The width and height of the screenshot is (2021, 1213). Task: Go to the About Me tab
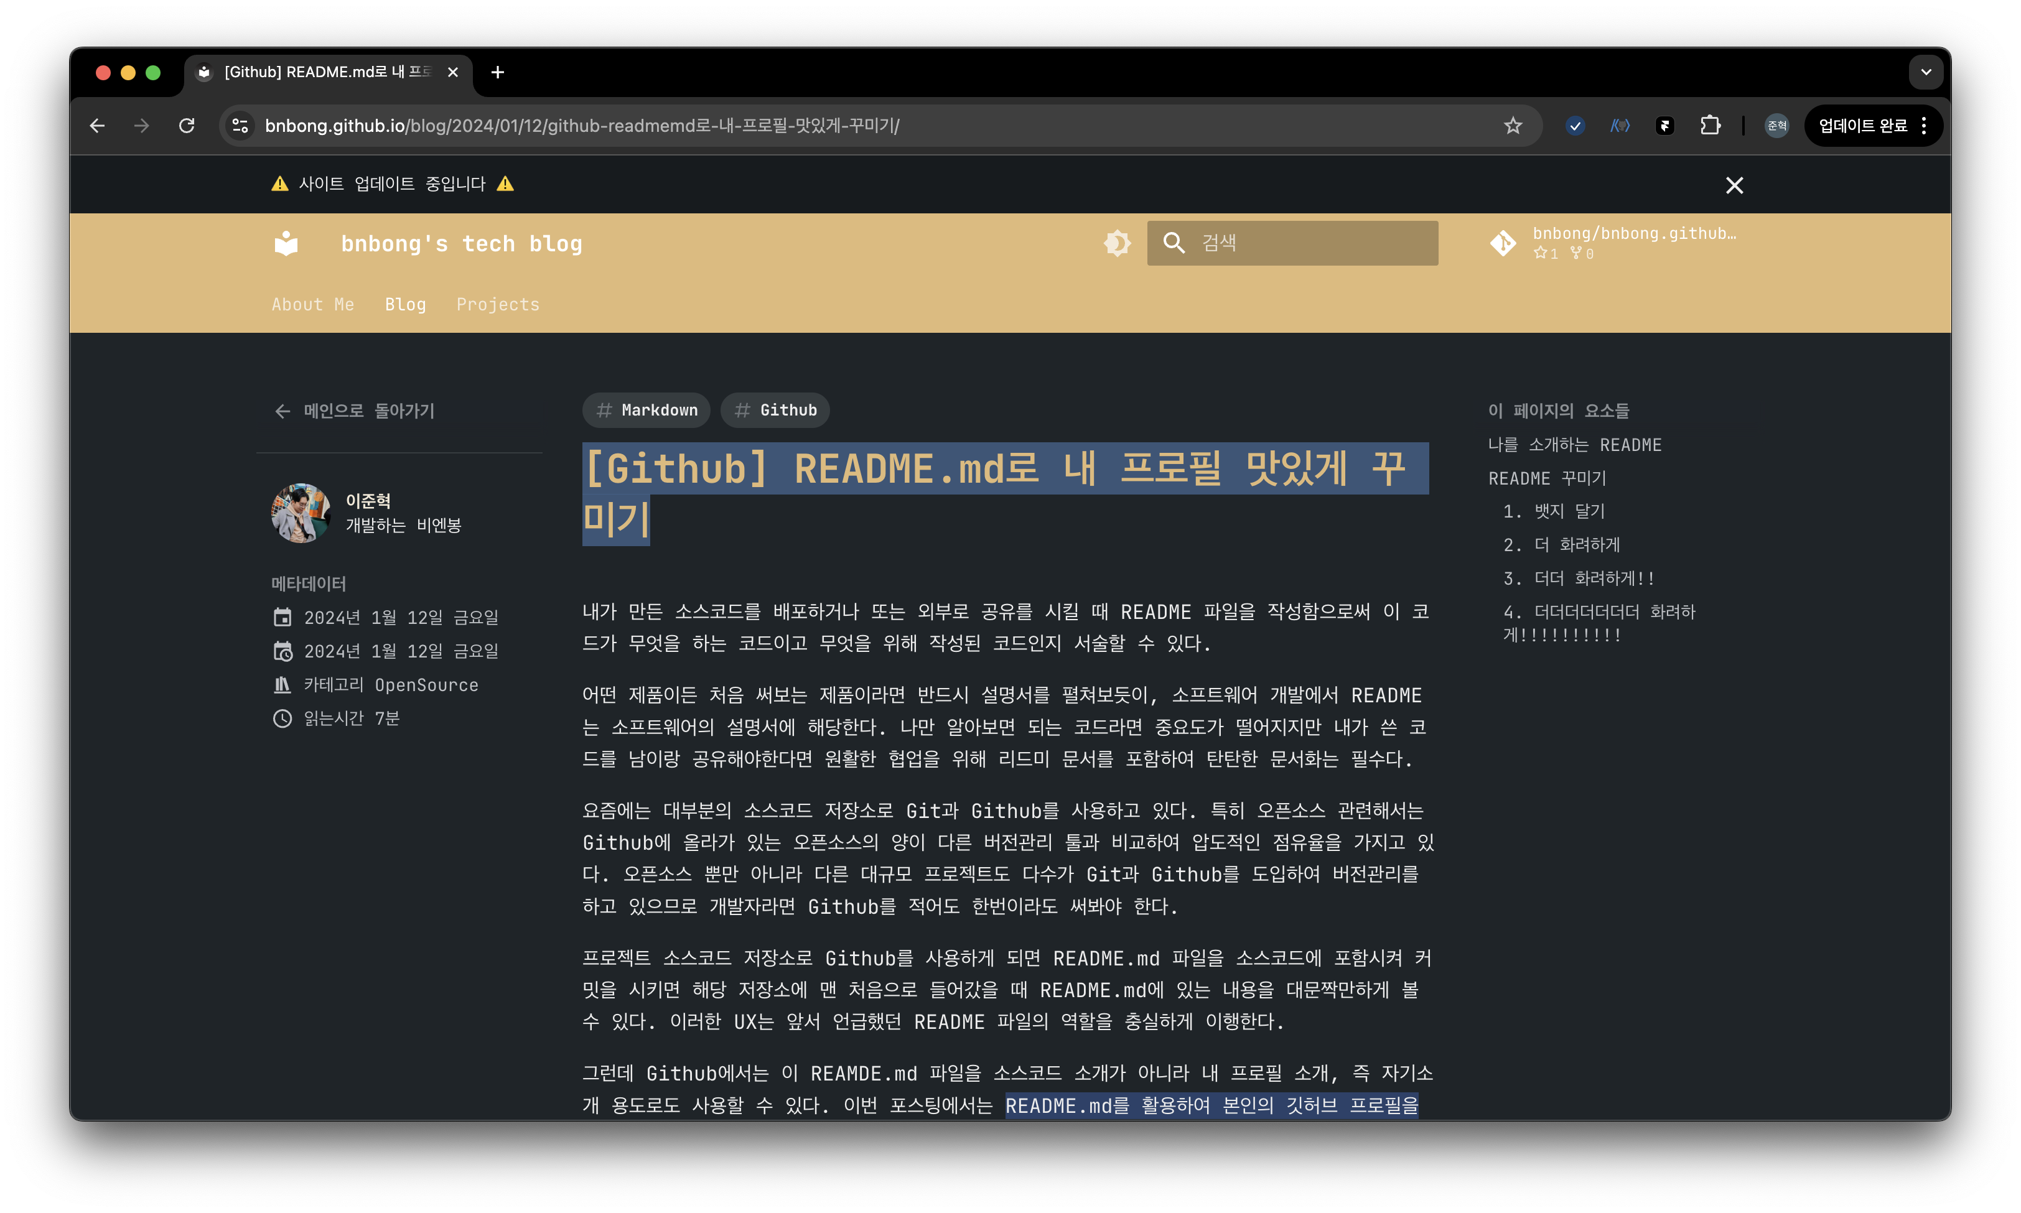point(313,304)
